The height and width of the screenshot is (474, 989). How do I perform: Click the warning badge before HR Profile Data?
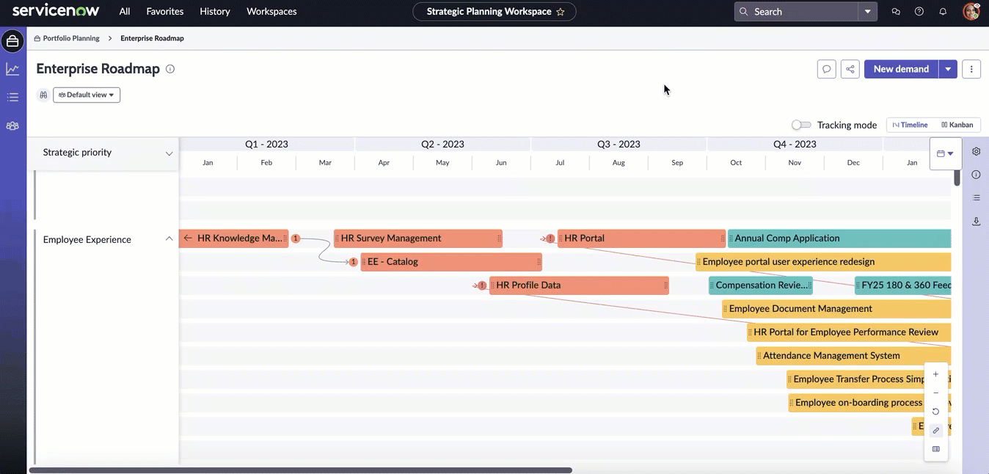[x=482, y=285]
